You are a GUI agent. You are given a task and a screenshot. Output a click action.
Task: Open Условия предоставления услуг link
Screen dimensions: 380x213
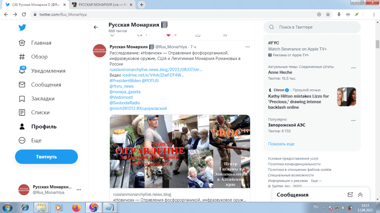(x=293, y=159)
